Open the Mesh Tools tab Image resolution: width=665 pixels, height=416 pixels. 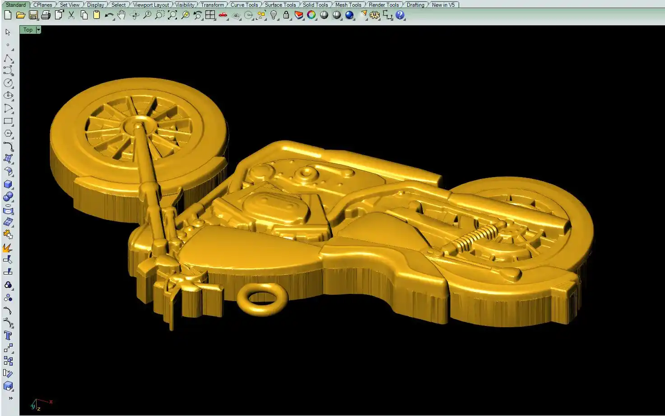click(348, 5)
